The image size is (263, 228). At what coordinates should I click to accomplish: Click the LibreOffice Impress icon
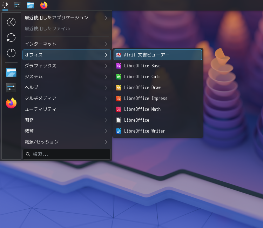point(119,99)
